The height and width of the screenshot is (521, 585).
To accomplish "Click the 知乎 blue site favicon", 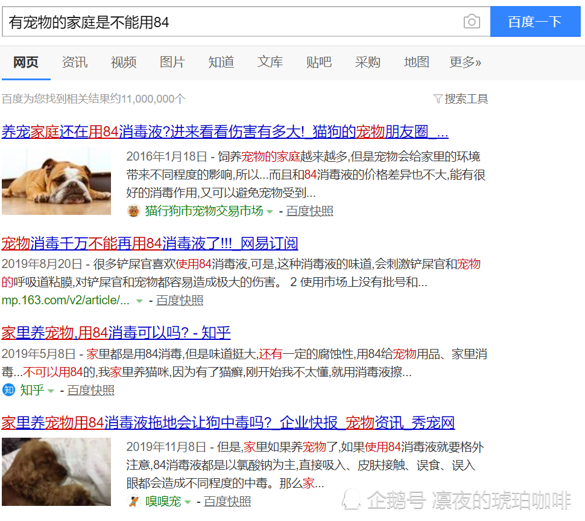I will pyautogui.click(x=8, y=390).
